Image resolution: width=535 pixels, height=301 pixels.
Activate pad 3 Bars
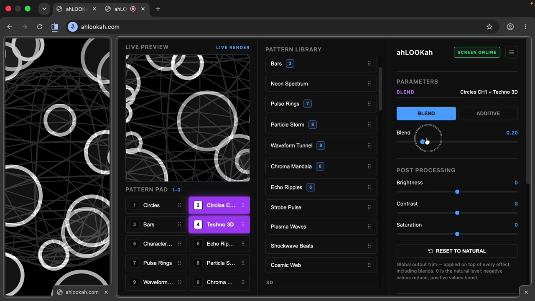tap(156, 224)
